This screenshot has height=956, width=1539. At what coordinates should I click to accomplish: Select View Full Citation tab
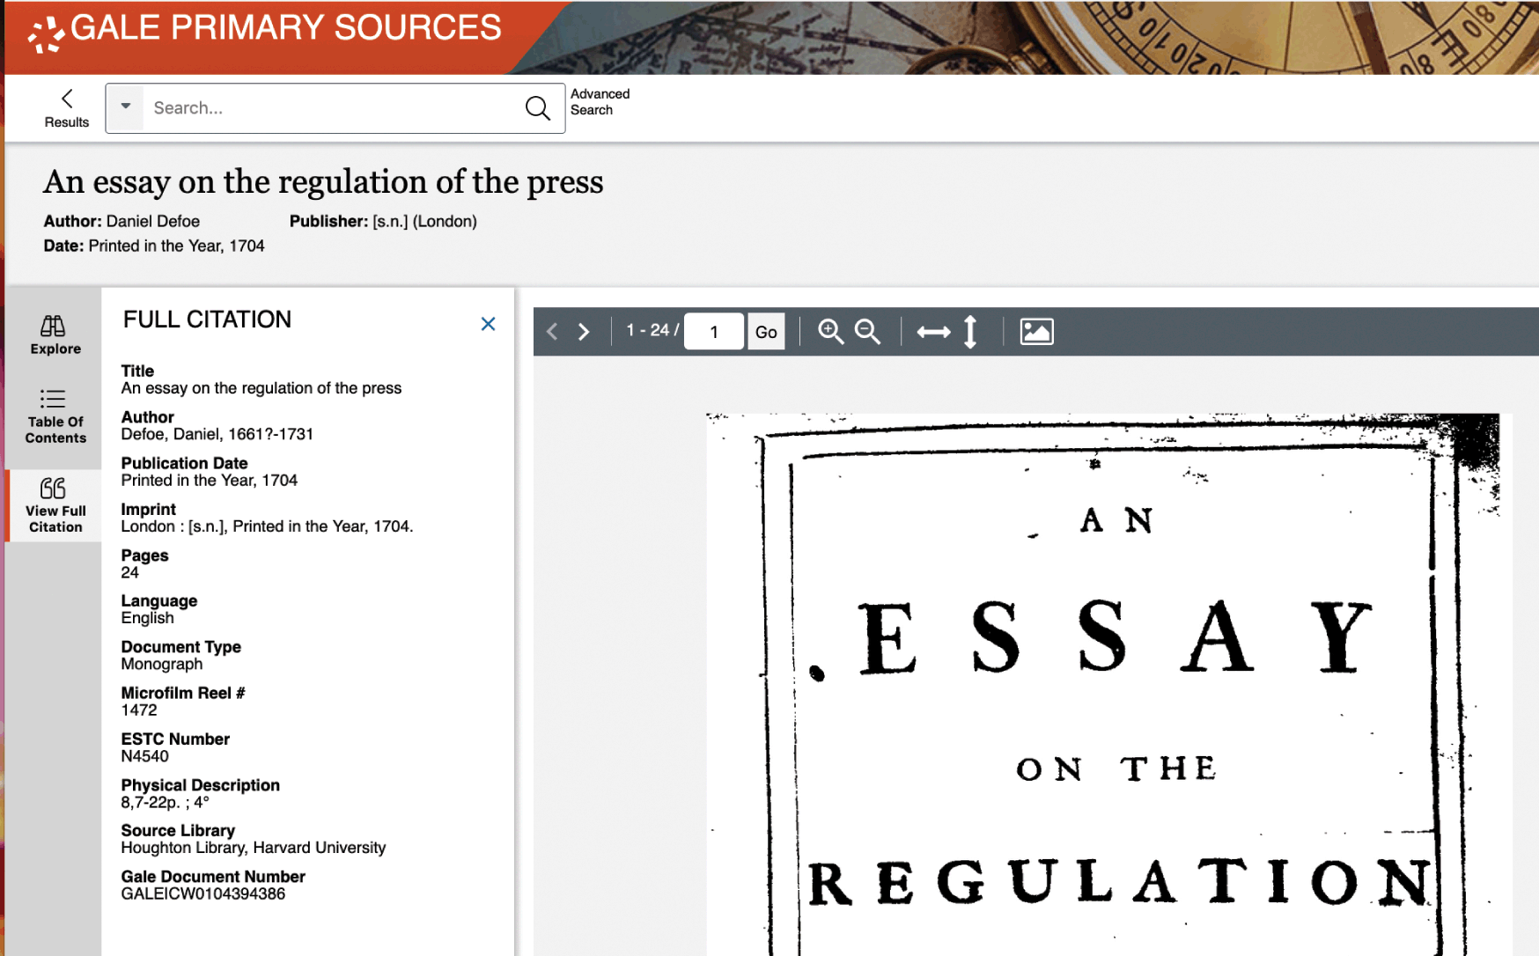click(55, 505)
